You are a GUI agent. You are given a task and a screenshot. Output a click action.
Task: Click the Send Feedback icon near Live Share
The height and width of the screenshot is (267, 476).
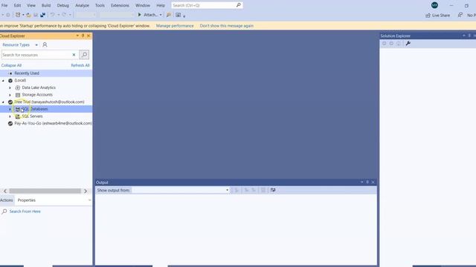tap(460, 15)
